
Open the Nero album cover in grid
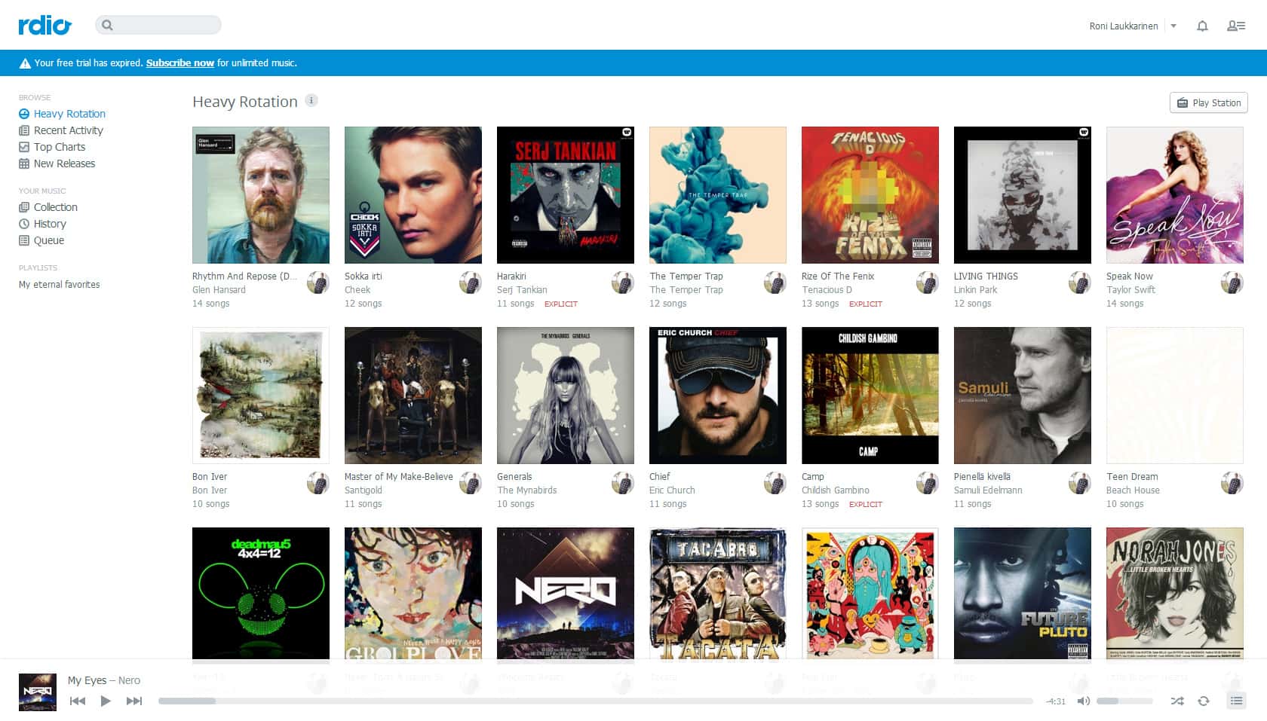click(x=566, y=594)
